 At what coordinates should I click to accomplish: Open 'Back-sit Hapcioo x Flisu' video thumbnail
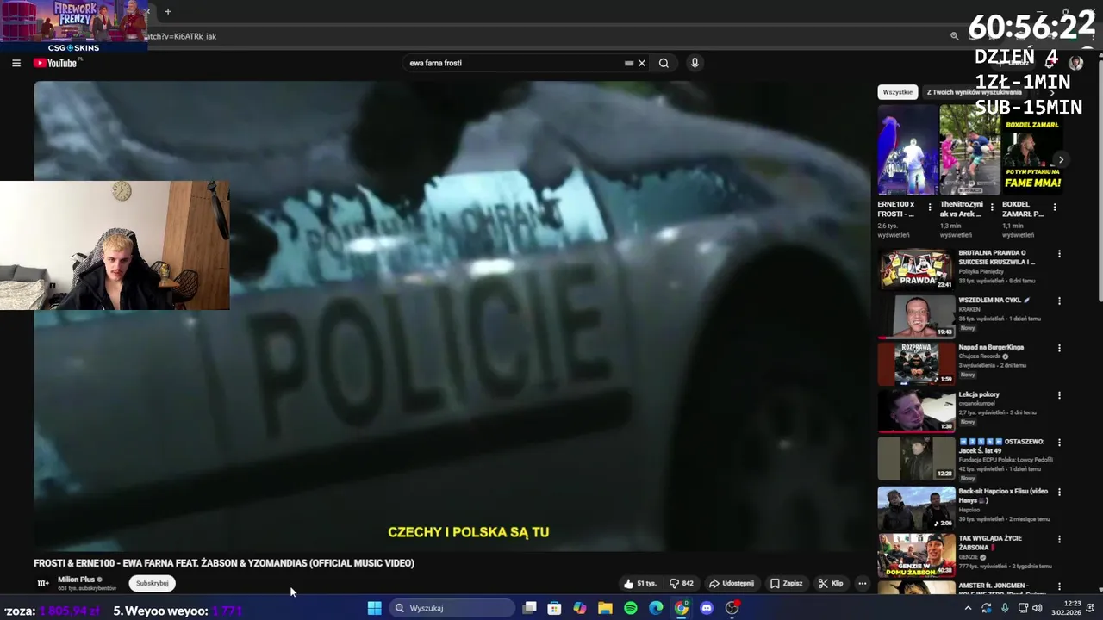[x=916, y=508]
